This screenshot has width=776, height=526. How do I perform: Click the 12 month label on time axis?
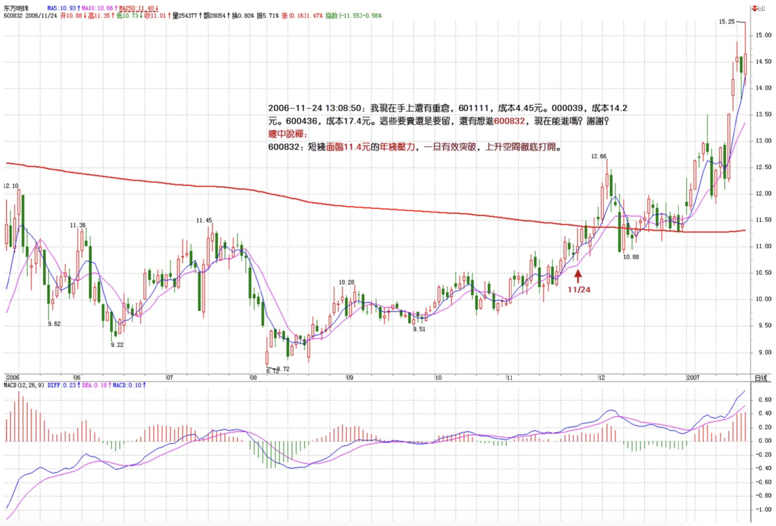[601, 378]
